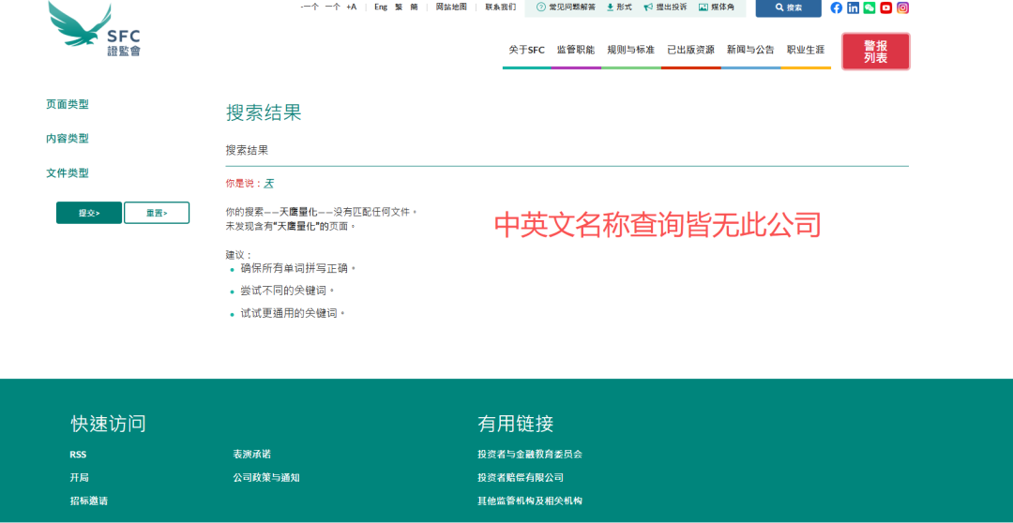Click the 形式 download forms link
The height and width of the screenshot is (523, 1013).
pyautogui.click(x=619, y=7)
